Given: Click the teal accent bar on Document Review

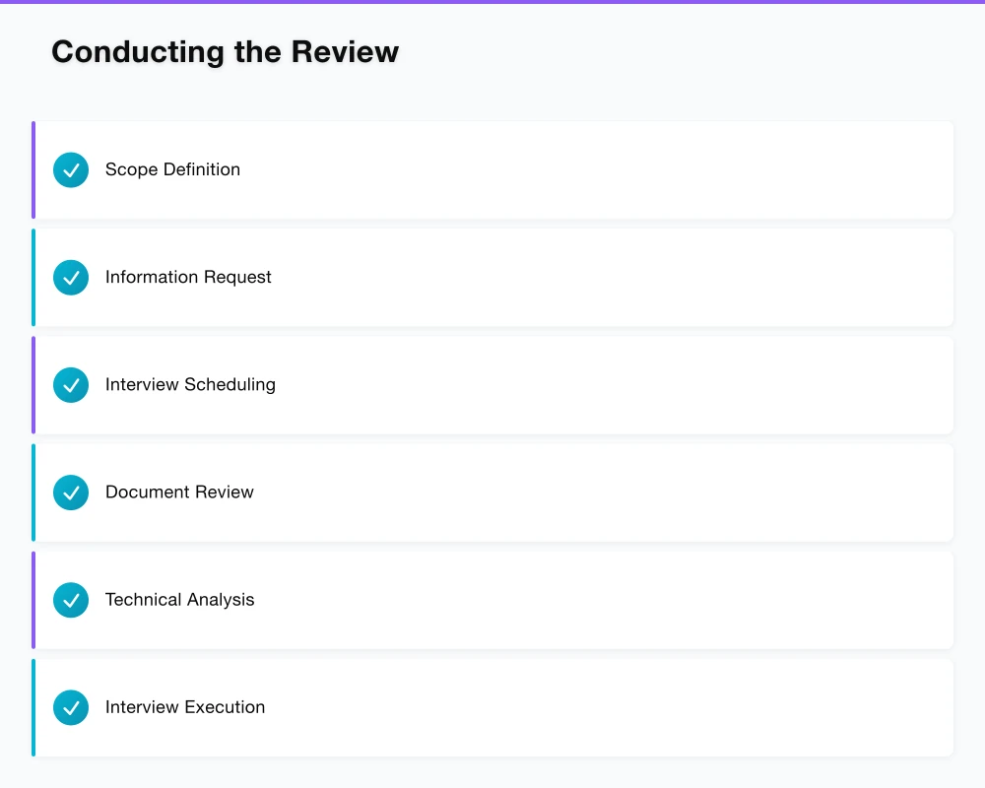Looking at the screenshot, I should coord(33,492).
